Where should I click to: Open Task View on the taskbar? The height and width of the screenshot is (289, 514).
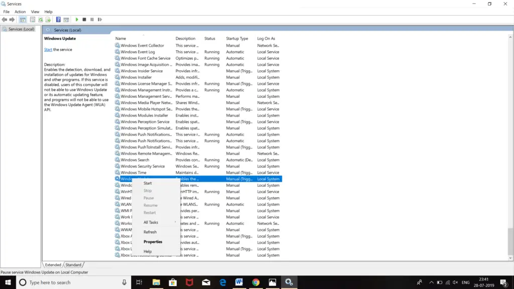(x=140, y=282)
